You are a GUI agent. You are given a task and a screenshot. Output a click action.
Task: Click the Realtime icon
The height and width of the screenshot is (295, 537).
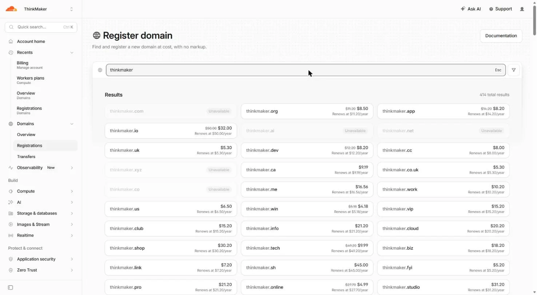pyautogui.click(x=11, y=235)
